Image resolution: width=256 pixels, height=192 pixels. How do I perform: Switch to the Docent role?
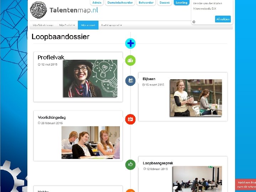click(x=165, y=2)
